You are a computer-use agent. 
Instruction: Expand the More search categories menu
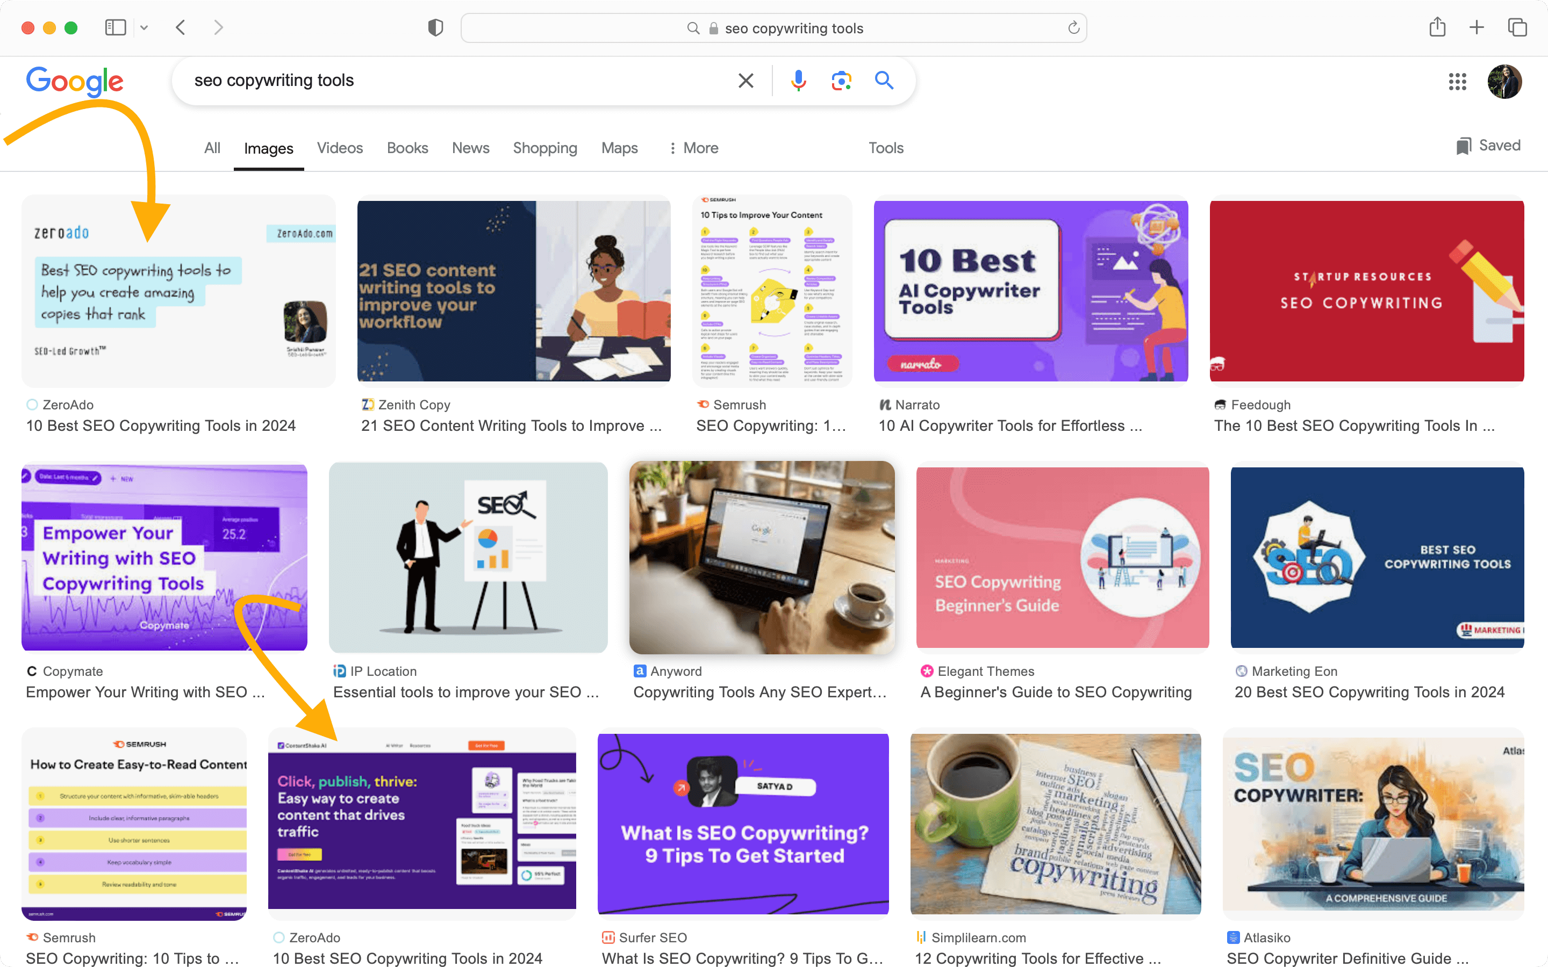(693, 148)
